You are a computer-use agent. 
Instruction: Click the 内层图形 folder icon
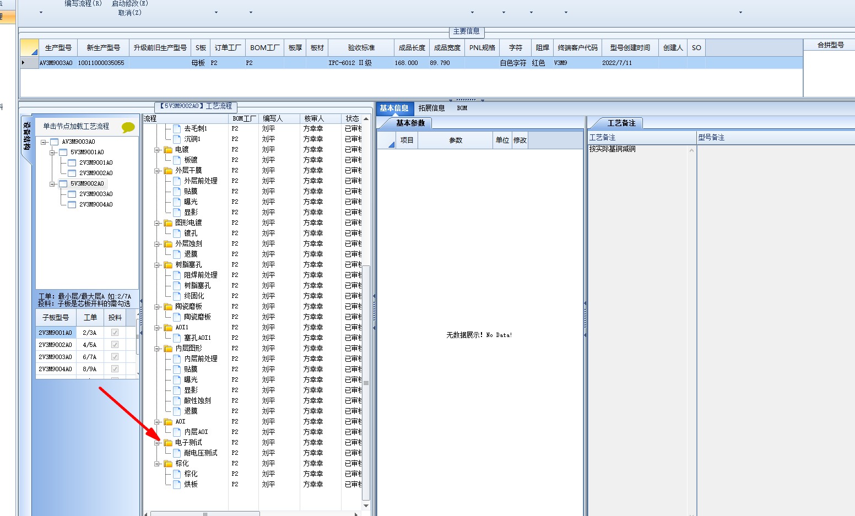[168, 349]
